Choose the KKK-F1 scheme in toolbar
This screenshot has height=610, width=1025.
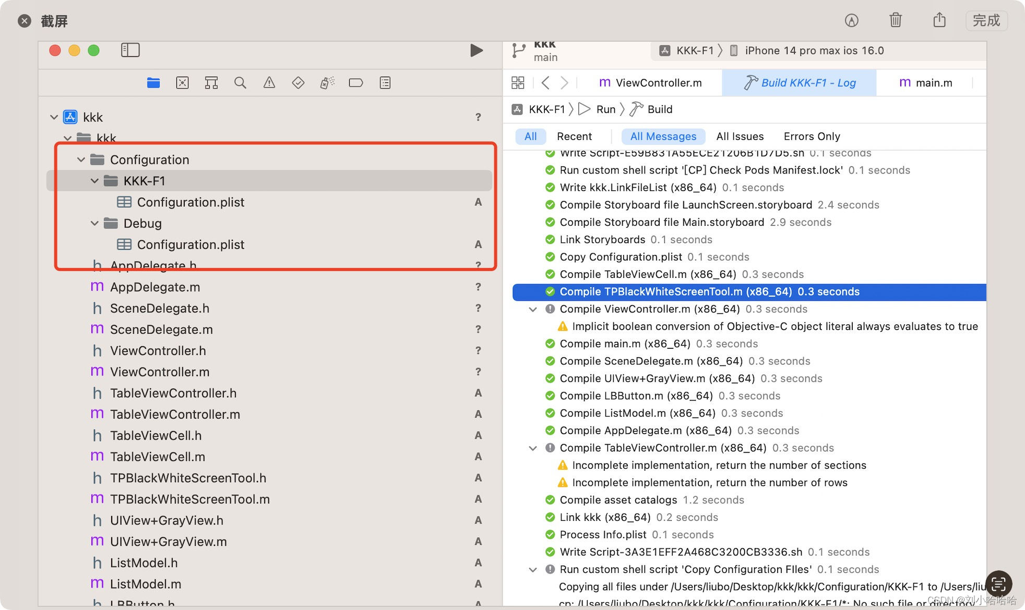[x=687, y=51]
